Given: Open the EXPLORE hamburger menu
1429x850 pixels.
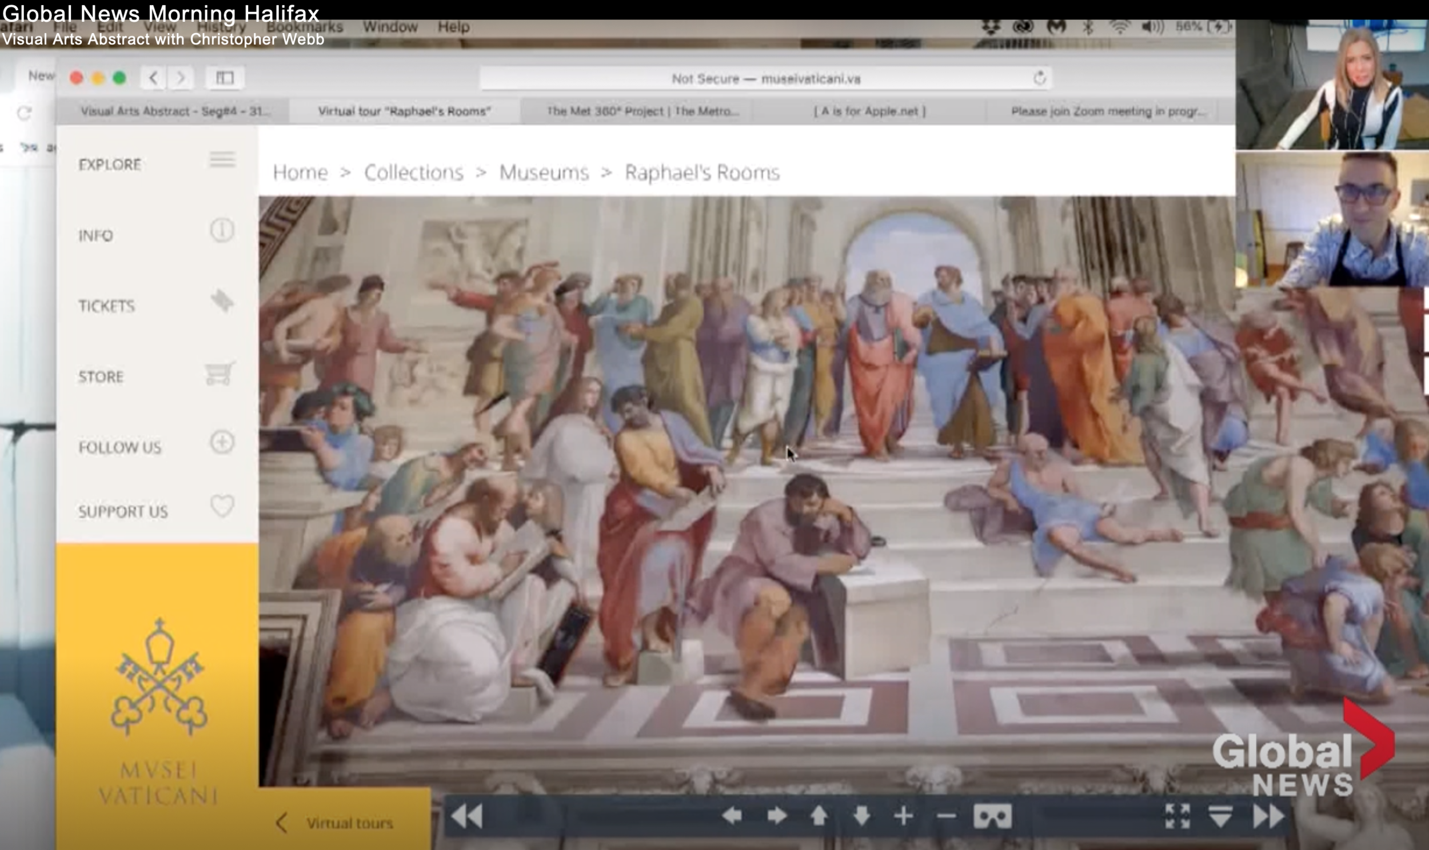Looking at the screenshot, I should [x=222, y=160].
